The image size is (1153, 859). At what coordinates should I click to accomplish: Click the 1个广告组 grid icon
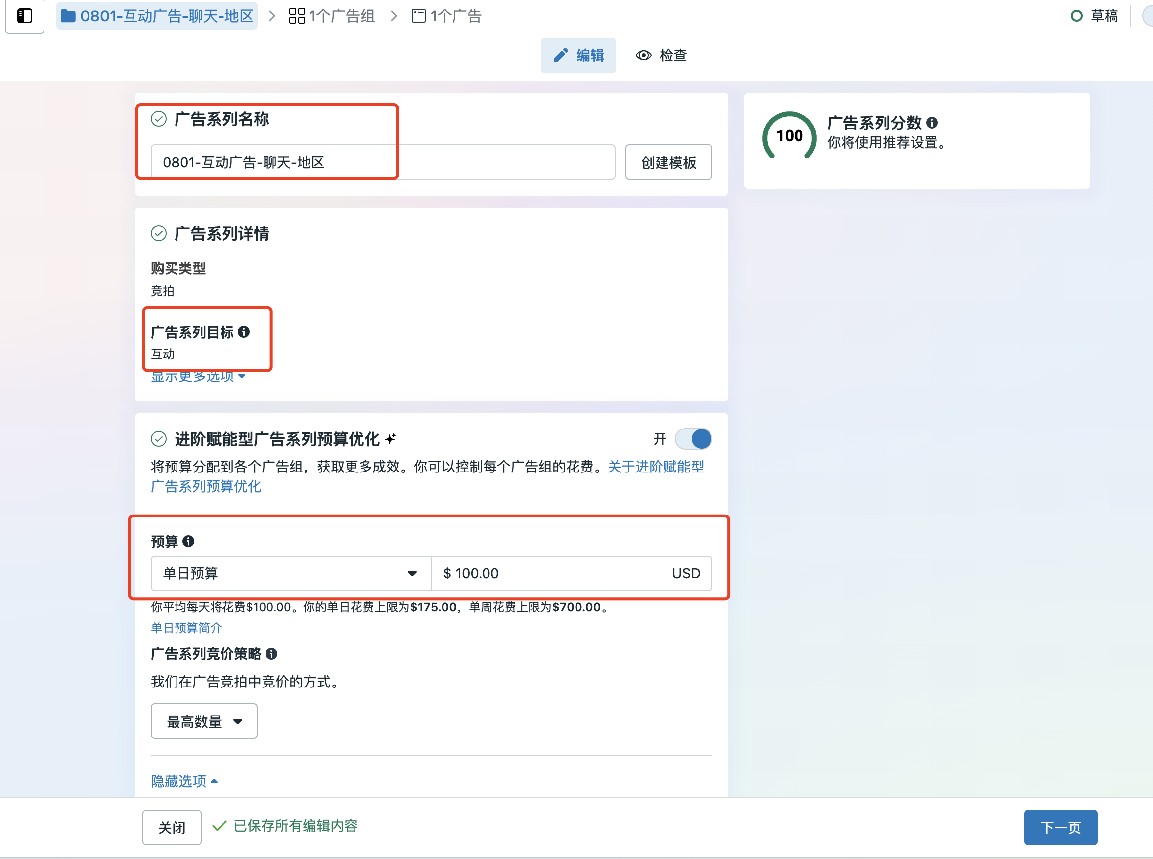(296, 16)
